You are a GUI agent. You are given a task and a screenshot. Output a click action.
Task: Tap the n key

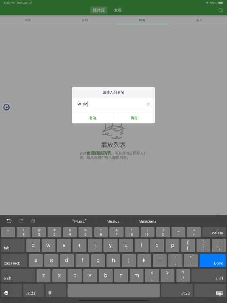[x=121, y=276]
